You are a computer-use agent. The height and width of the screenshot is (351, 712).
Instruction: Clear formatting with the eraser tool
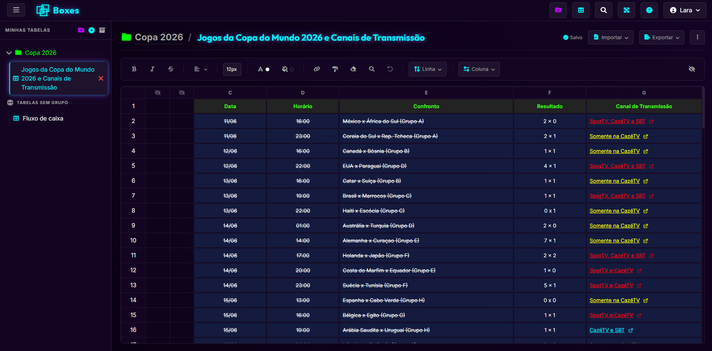click(x=353, y=69)
